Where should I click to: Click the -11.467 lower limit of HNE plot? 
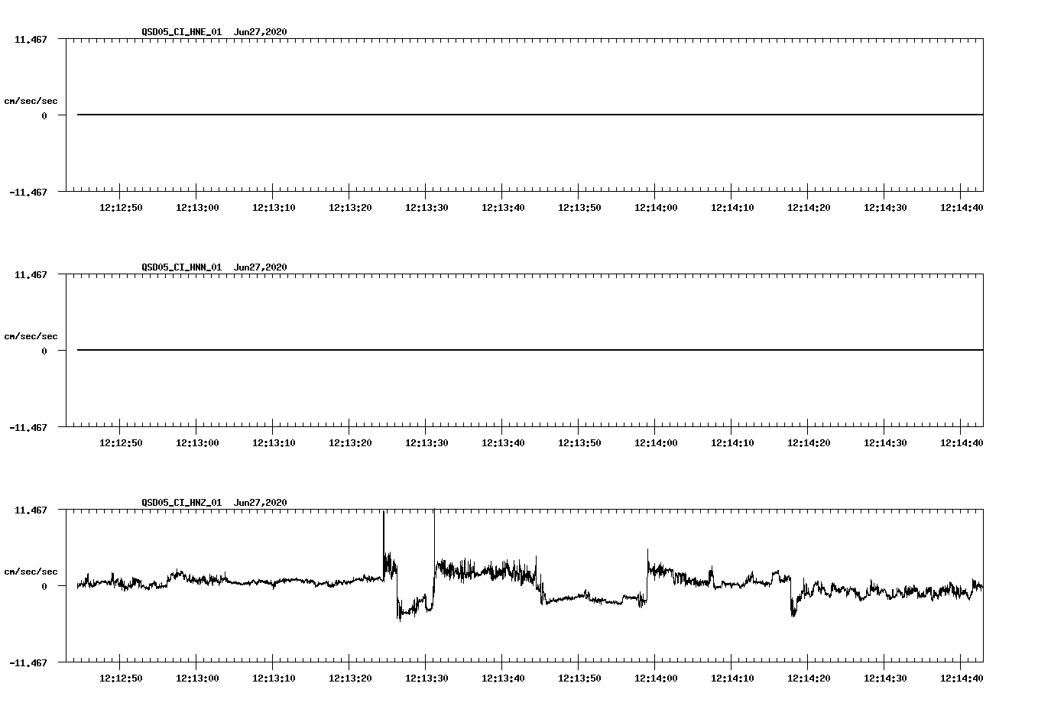[x=28, y=192]
